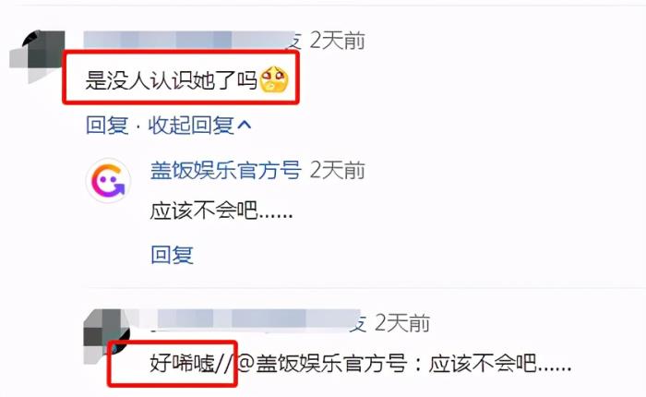Viewport: 646px width, 397px height.
Task: Click the second commenter's pixelated avatar
Action: coord(106,337)
